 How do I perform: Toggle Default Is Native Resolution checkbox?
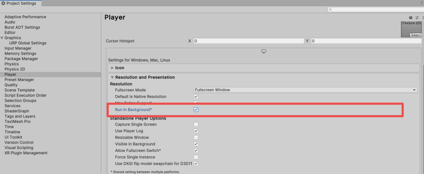[x=196, y=96]
